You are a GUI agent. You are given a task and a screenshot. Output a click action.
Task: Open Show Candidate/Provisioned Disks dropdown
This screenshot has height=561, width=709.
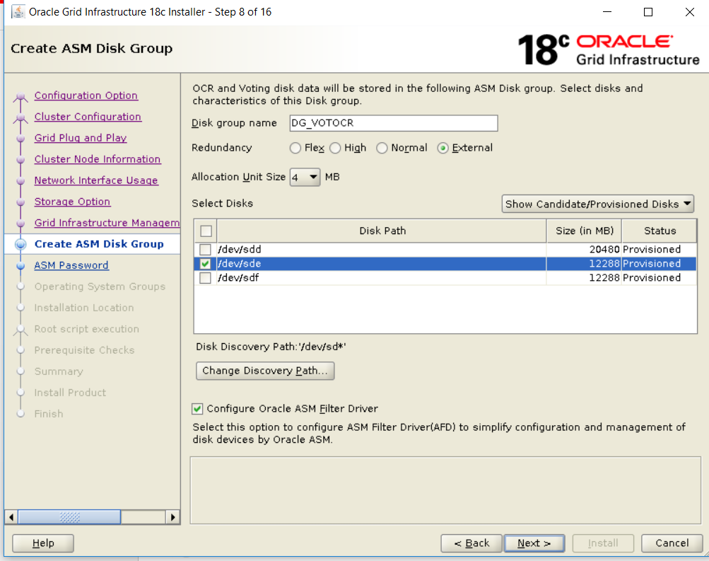598,204
